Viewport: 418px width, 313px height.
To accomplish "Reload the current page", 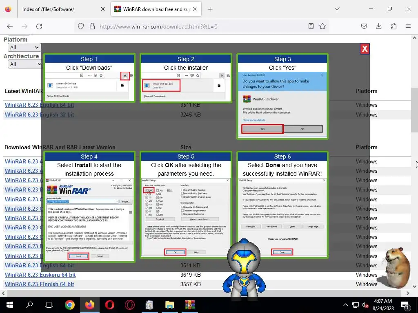I will pos(39,26).
